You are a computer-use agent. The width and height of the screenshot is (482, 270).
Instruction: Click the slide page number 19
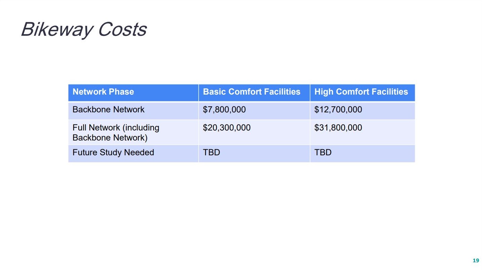pyautogui.click(x=476, y=261)
